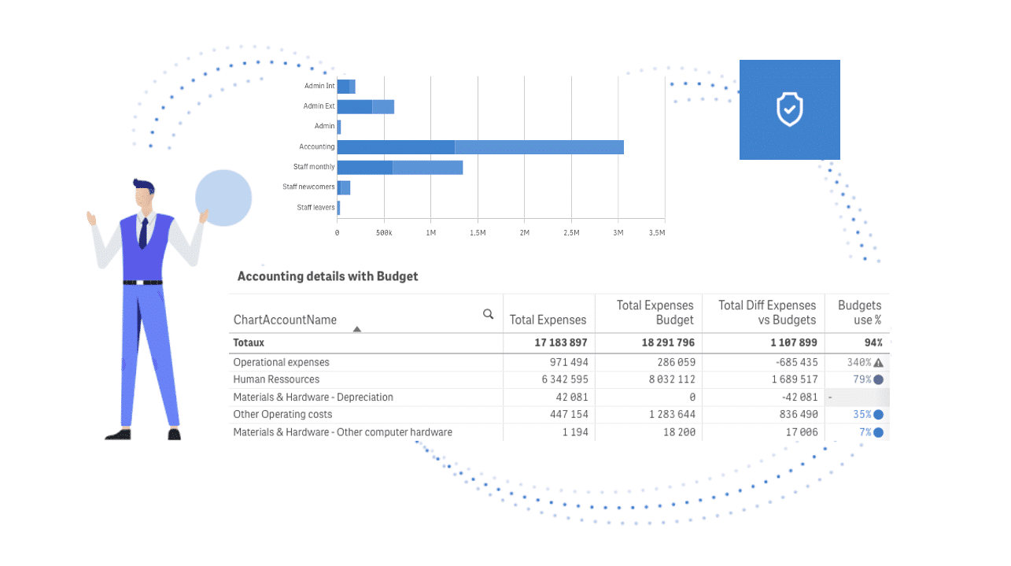Open the Human Ressources row
Image resolution: width=1011 pixels, height=566 pixels.
pyautogui.click(x=276, y=379)
